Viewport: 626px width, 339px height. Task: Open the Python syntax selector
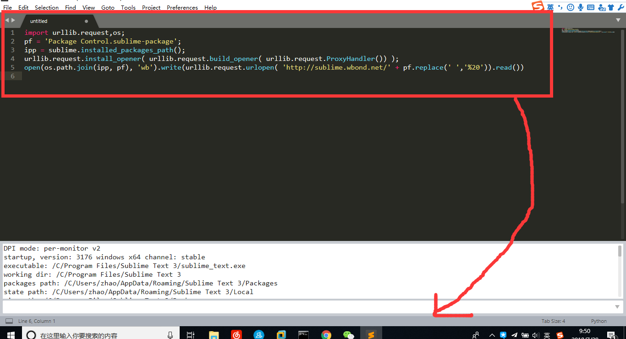coord(599,321)
